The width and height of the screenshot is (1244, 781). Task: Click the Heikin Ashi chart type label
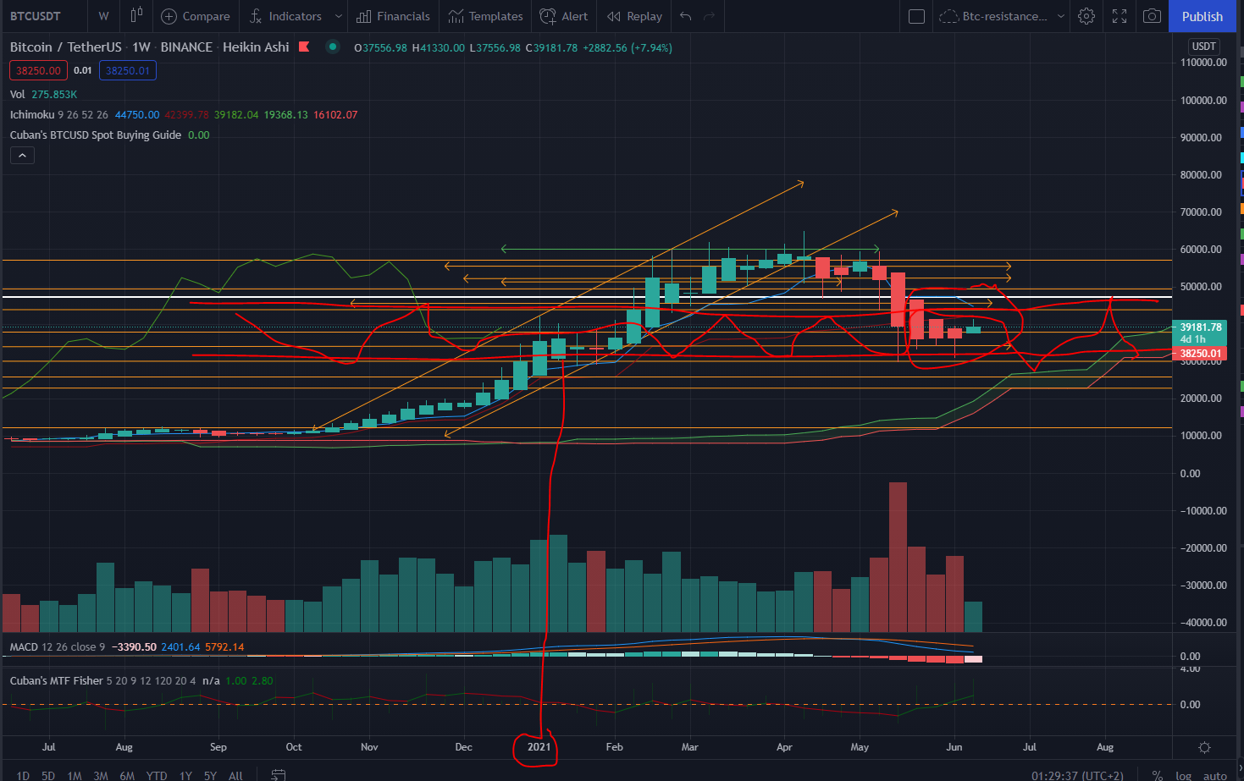[256, 47]
